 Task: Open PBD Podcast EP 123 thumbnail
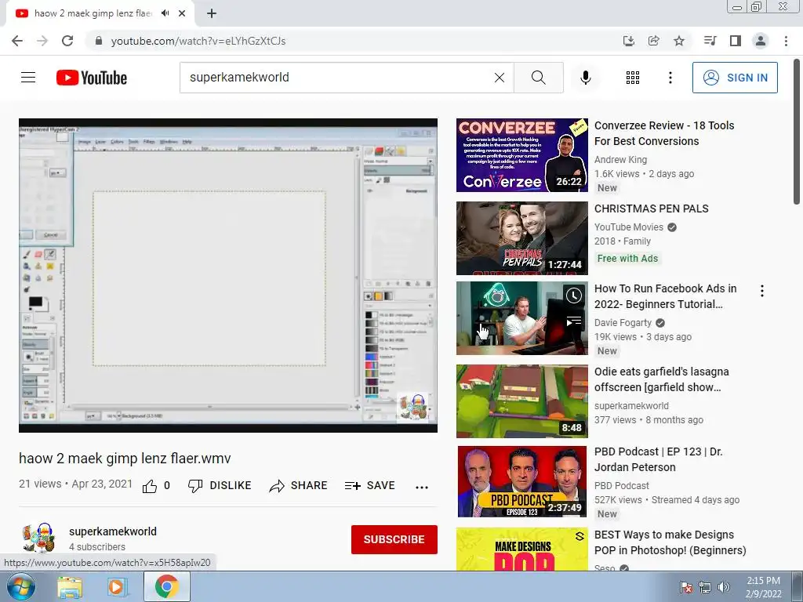pyautogui.click(x=521, y=482)
